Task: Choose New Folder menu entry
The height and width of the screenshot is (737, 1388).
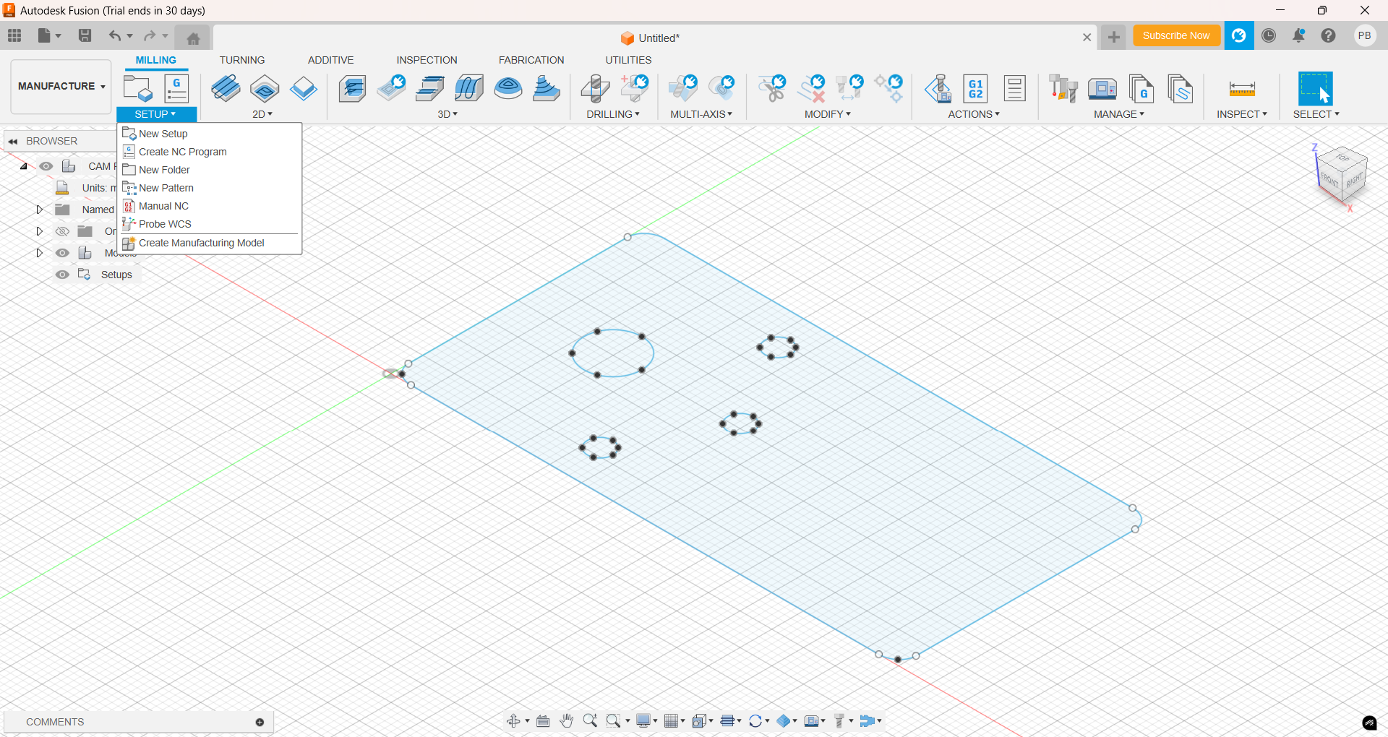Action: tap(210, 170)
